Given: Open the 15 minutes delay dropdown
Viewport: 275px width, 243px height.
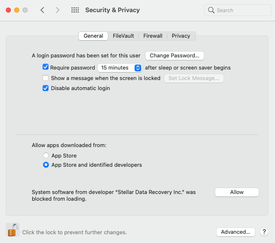Looking at the screenshot, I should [120, 68].
